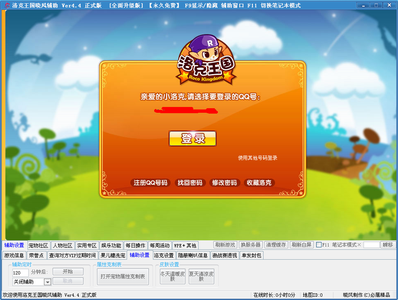Open the 人物社区 tab

pos(62,245)
